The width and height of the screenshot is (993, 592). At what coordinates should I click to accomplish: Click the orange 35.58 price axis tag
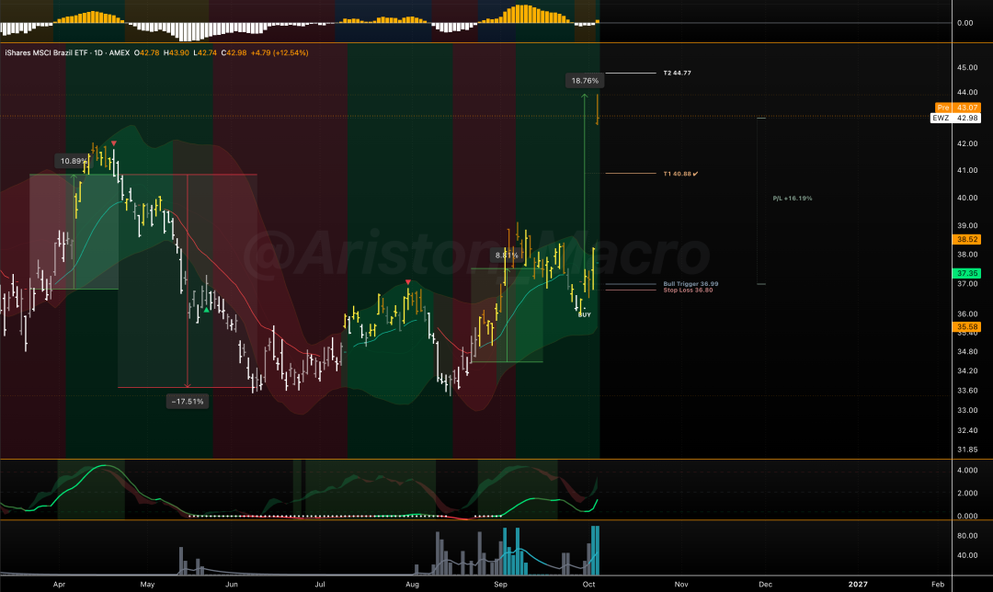point(967,327)
